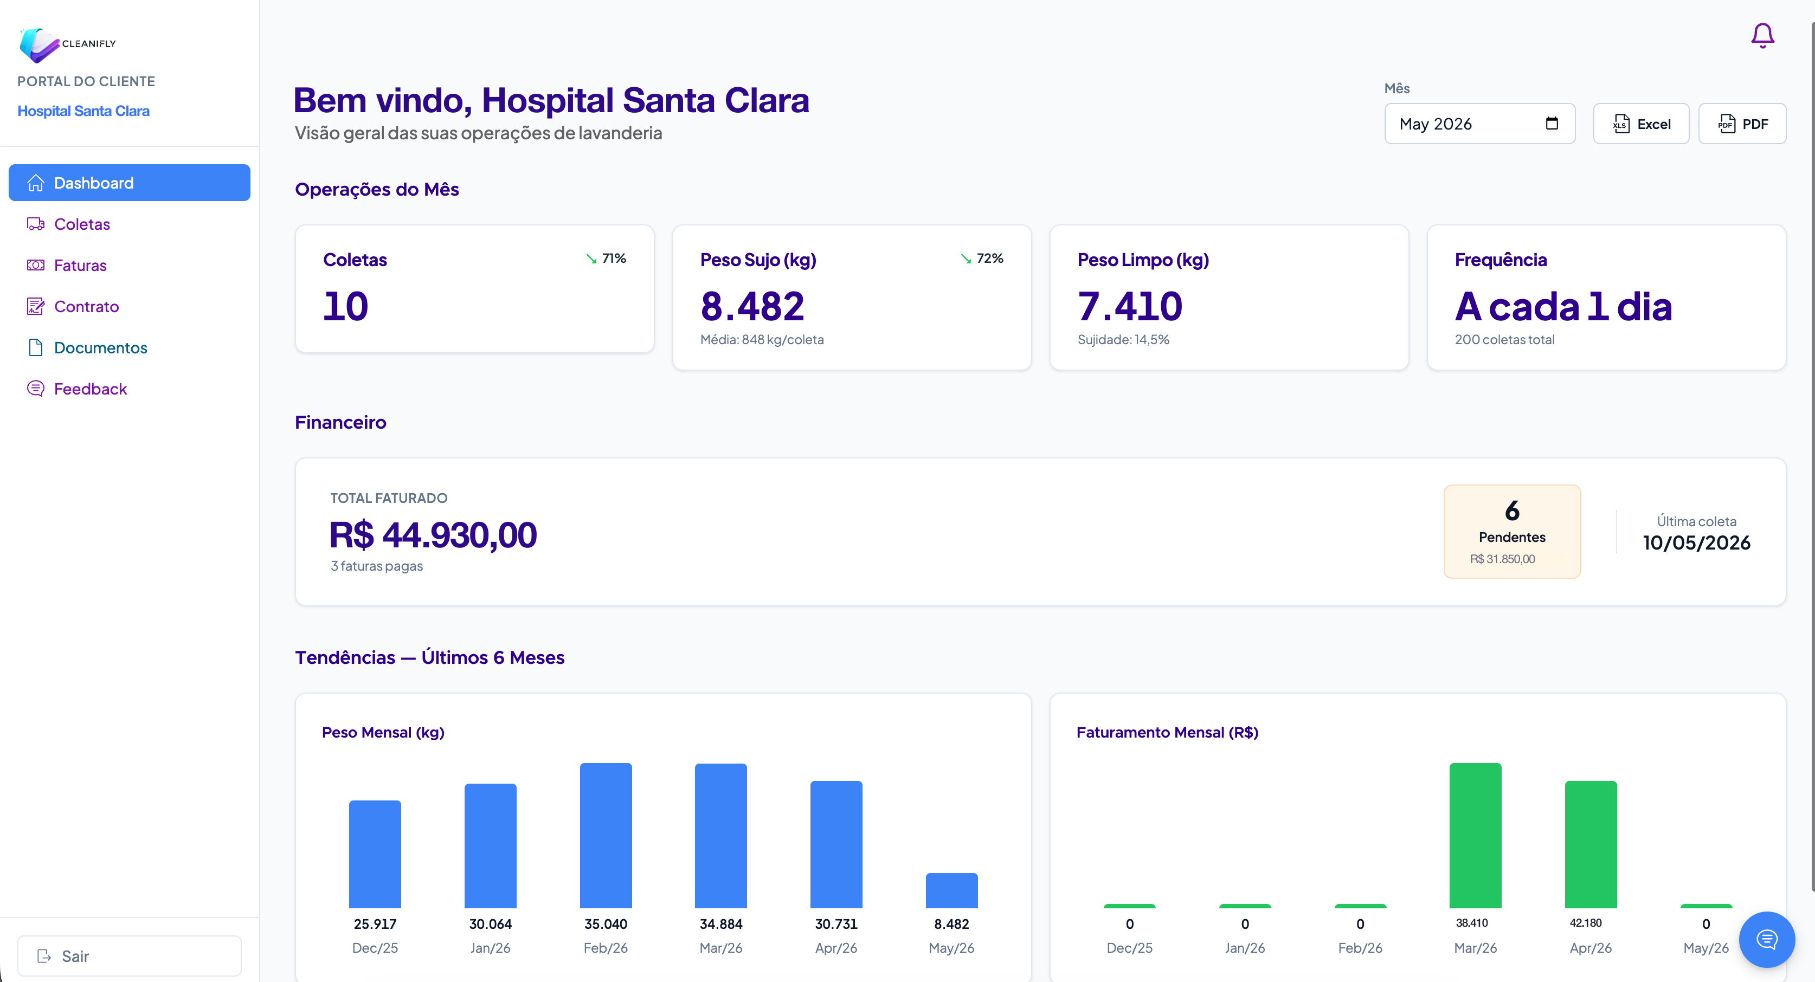Click the Dec/25 weight bar
Image resolution: width=1815 pixels, height=982 pixels.
375,854
